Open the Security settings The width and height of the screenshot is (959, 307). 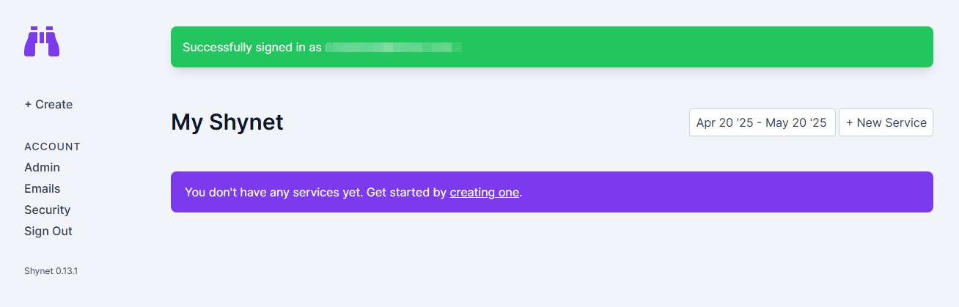pos(47,210)
